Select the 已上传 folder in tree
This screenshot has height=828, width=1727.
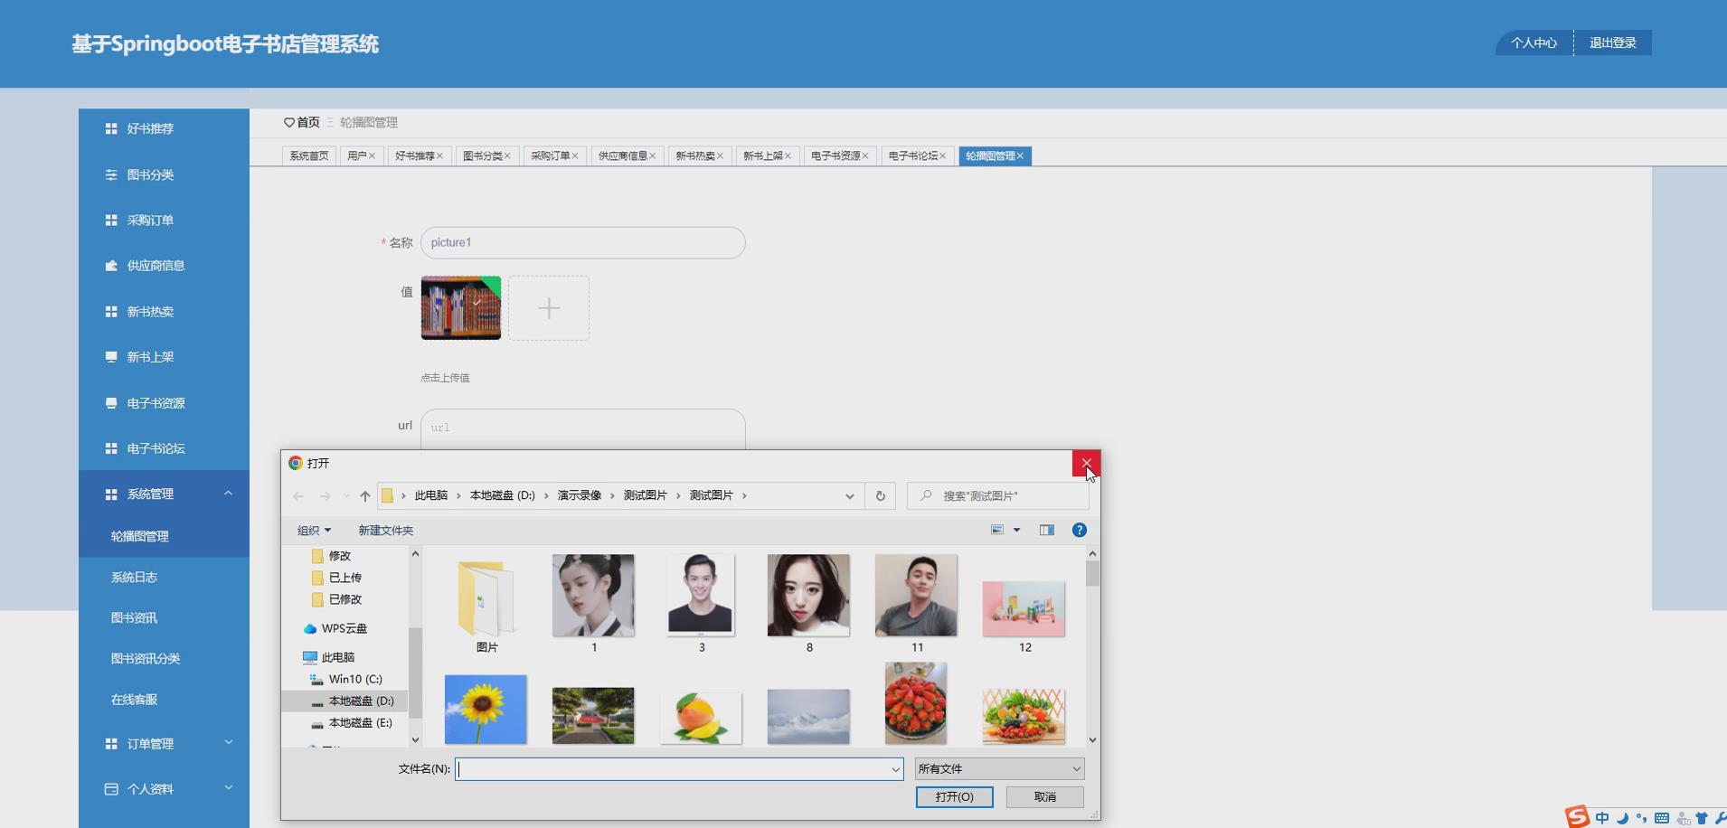345,578
